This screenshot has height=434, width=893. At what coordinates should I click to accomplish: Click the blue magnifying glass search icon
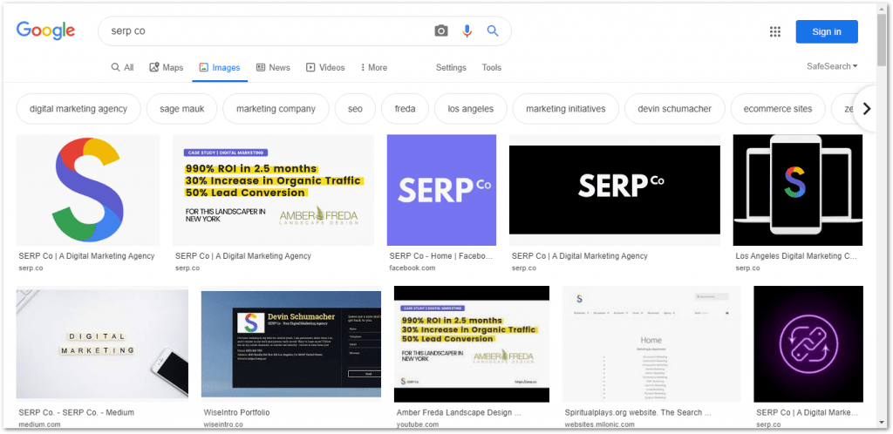pyautogui.click(x=493, y=31)
